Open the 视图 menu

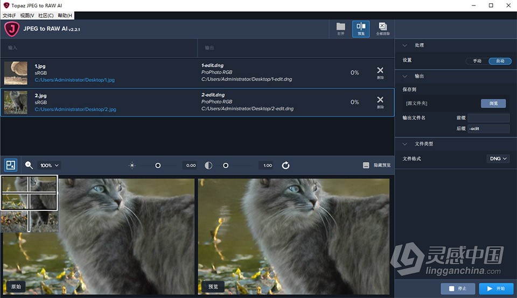[27, 16]
